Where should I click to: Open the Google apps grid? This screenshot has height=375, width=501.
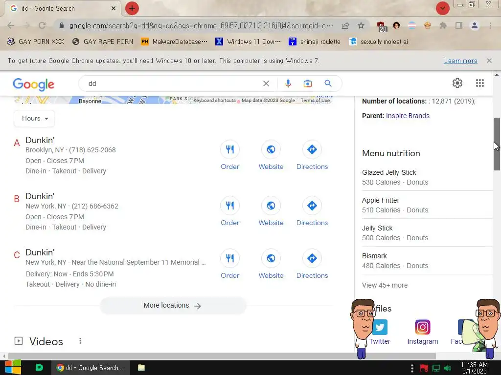[x=479, y=83]
